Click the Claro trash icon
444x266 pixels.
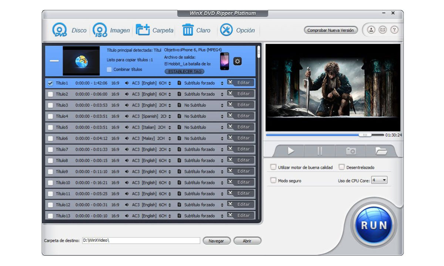click(x=188, y=30)
